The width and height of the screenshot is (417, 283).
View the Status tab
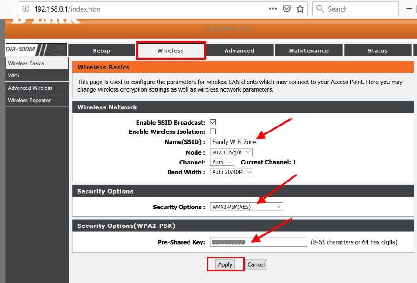point(378,51)
